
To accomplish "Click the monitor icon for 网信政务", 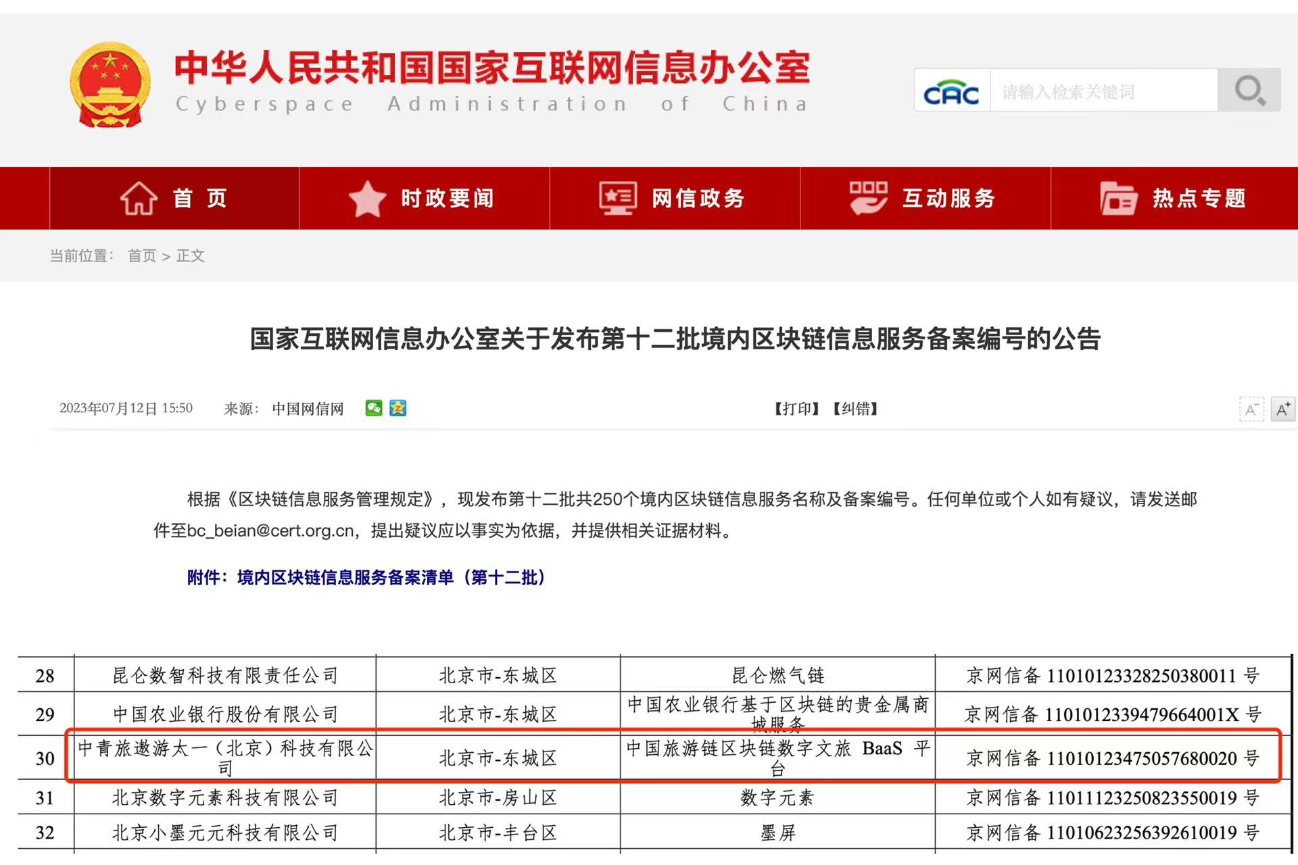I will pyautogui.click(x=618, y=198).
